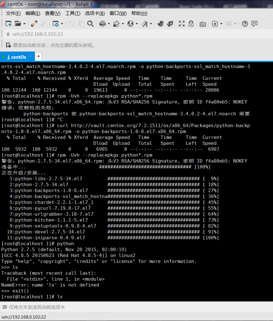
Task: Expand the tile layout dropdown arrow
Action: [x=235, y=24]
